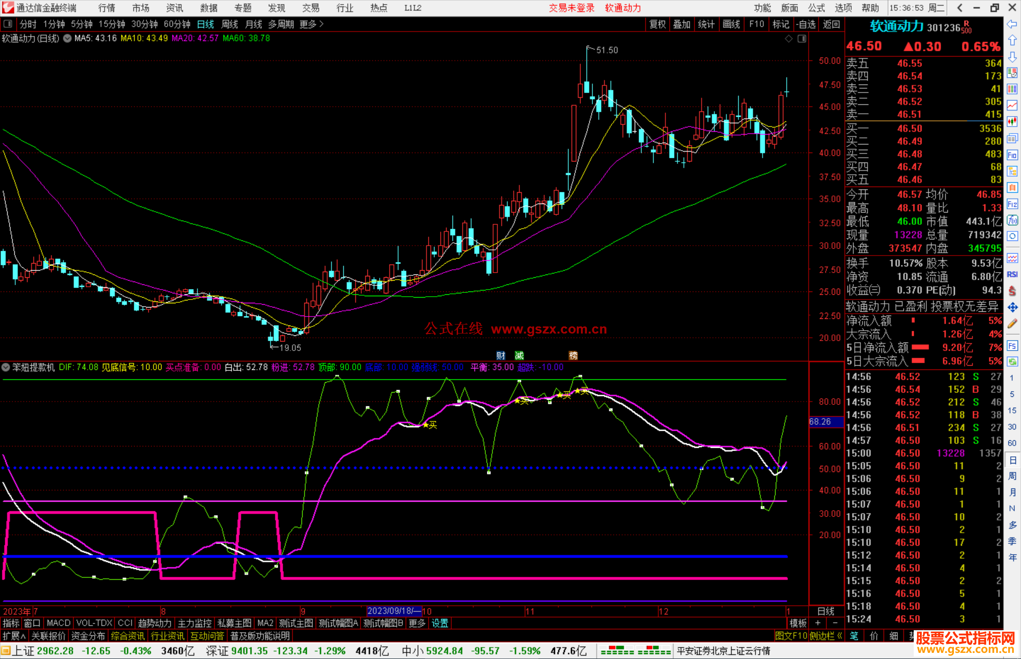Open the F10 company info sidebar icon
This screenshot has height=659, width=1021.
click(1012, 155)
